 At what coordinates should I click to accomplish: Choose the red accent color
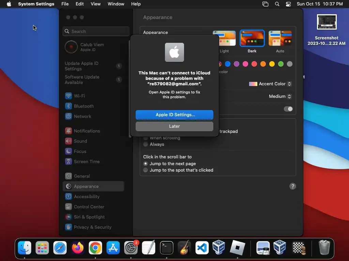[254, 64]
